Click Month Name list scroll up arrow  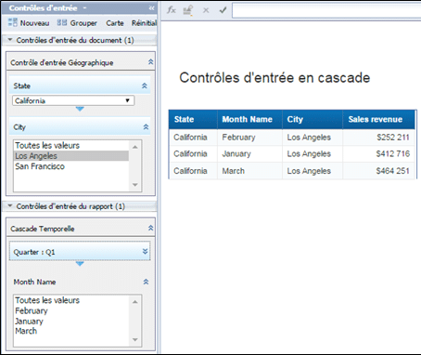135,302
